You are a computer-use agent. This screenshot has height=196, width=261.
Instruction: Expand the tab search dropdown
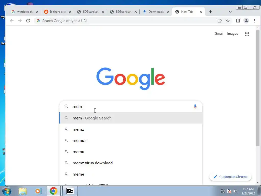pos(230,12)
